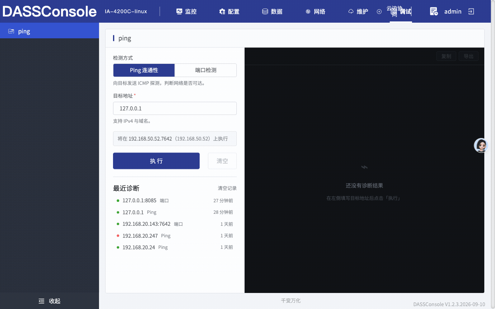The height and width of the screenshot is (309, 495).
Task: Click the 清空 clear button
Action: tap(222, 161)
